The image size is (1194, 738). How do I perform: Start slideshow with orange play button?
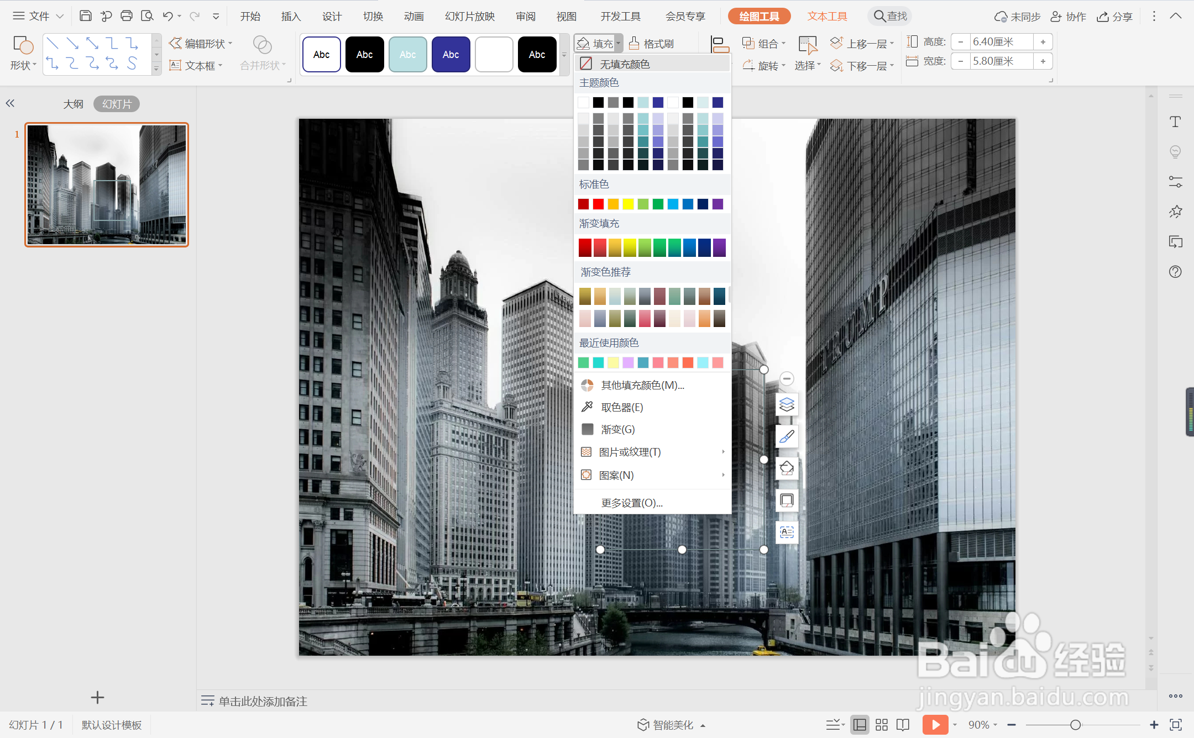[935, 724]
